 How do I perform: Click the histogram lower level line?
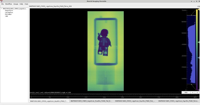191,84
